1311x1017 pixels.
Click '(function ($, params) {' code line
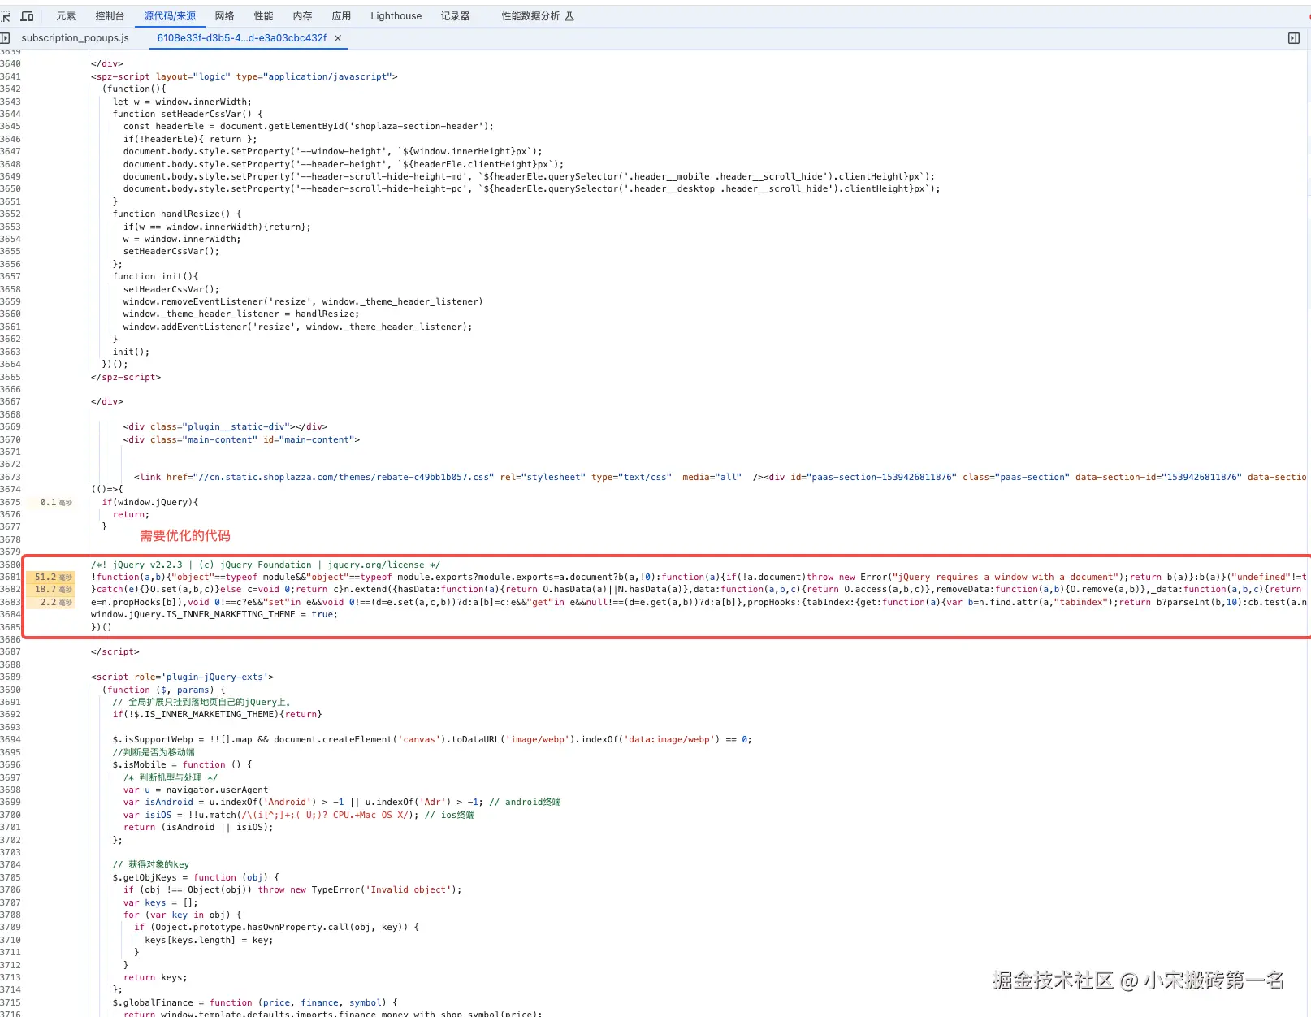[x=163, y=690]
